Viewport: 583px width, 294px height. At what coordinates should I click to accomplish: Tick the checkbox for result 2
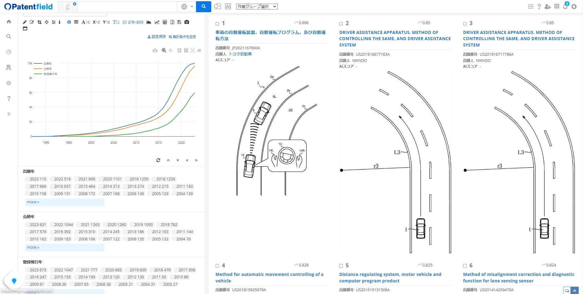click(341, 24)
